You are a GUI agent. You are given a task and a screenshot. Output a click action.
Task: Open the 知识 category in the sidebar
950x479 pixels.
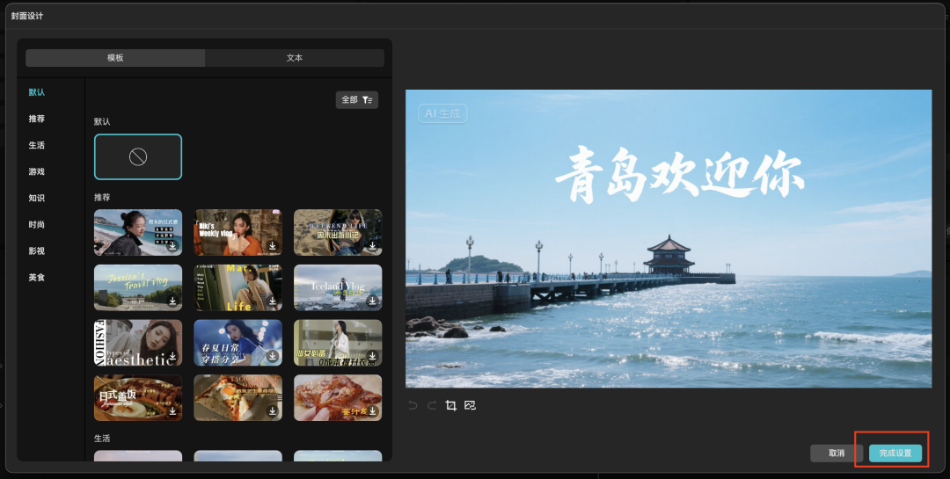[x=36, y=198]
